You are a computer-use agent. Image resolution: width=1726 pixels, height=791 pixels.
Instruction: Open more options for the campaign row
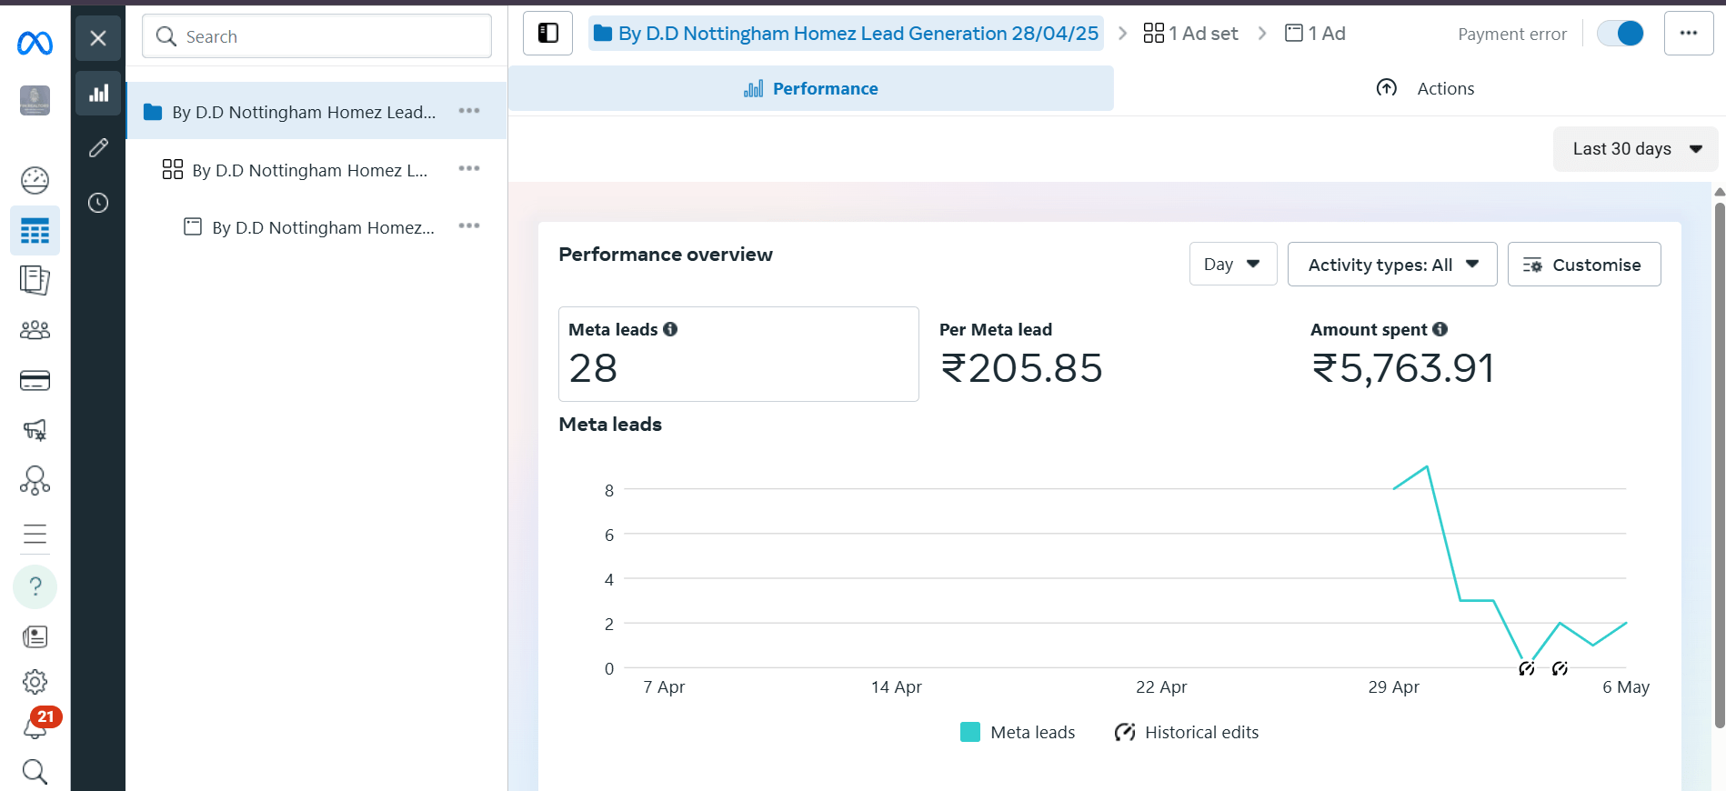[469, 111]
